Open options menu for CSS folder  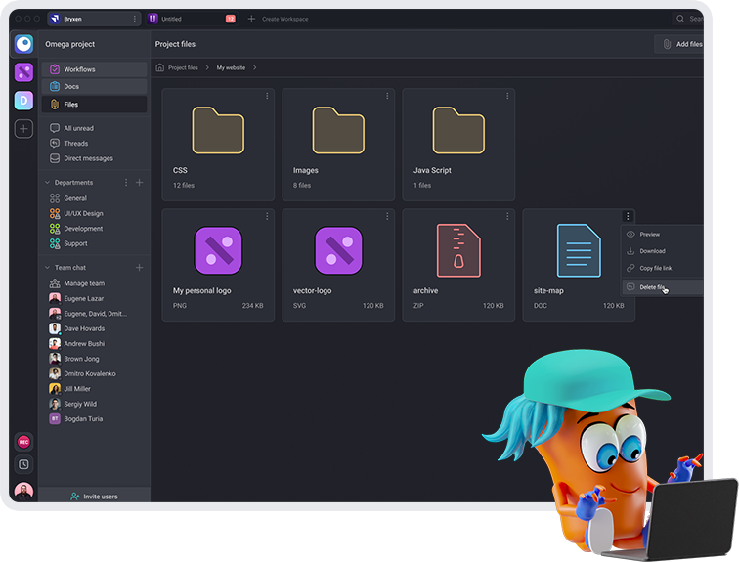click(x=267, y=96)
